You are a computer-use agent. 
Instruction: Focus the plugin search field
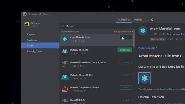coord(97,26)
